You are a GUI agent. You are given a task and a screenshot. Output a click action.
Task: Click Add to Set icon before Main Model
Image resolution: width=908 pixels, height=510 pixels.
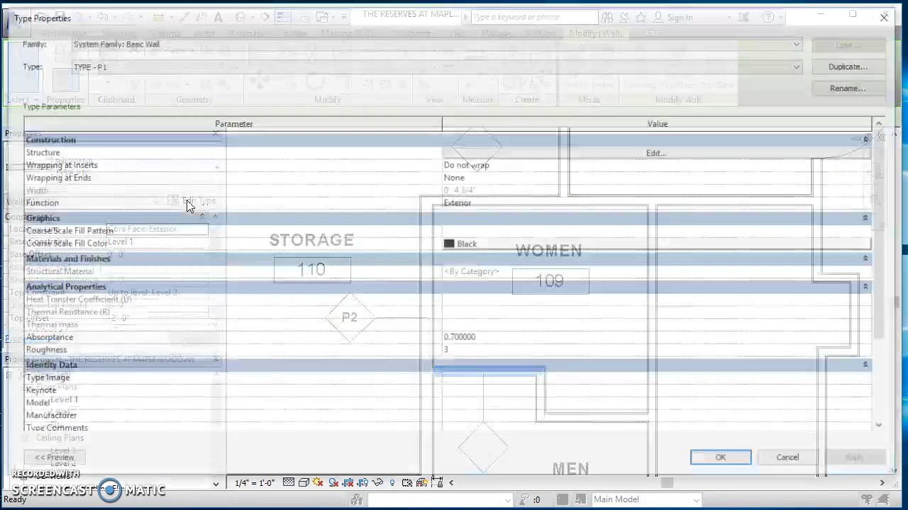coord(580,499)
